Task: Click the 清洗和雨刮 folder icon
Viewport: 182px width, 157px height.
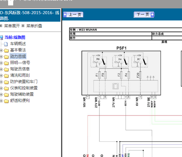Action: pos(6,75)
